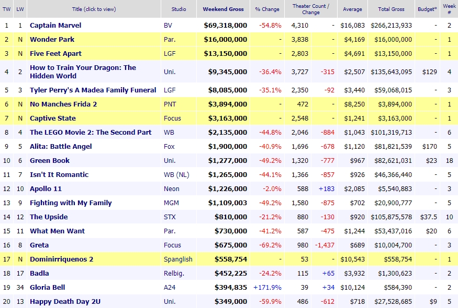Sort by the Average column header
Viewport: 458px width, 308px height.
[x=353, y=9]
